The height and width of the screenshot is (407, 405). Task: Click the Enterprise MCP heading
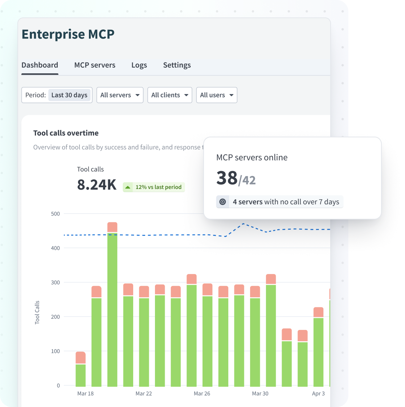pos(68,34)
